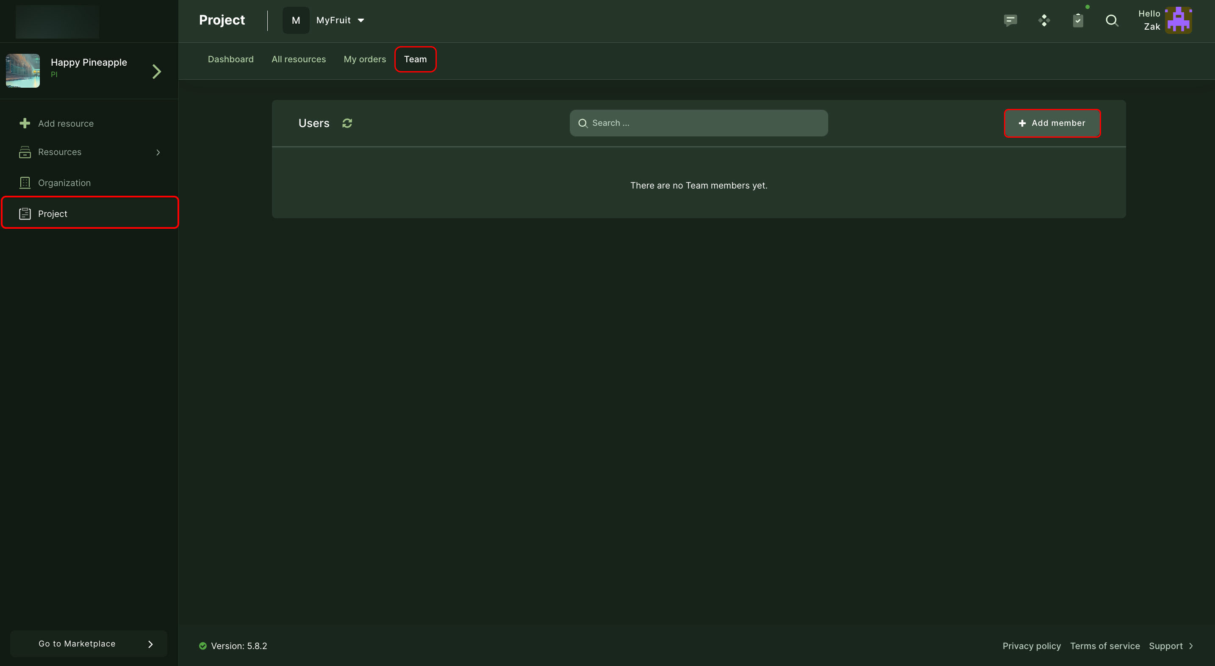This screenshot has width=1215, height=666.
Task: Click the Add member button
Action: tap(1052, 123)
